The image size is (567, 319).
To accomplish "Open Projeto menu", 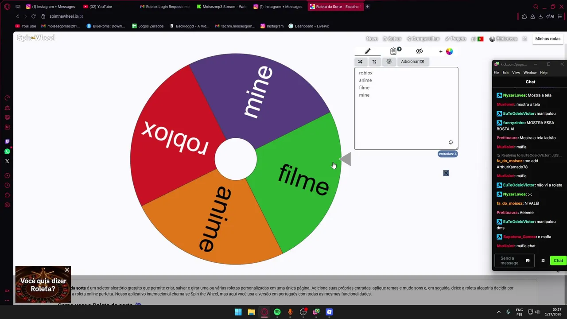I will pos(455,39).
